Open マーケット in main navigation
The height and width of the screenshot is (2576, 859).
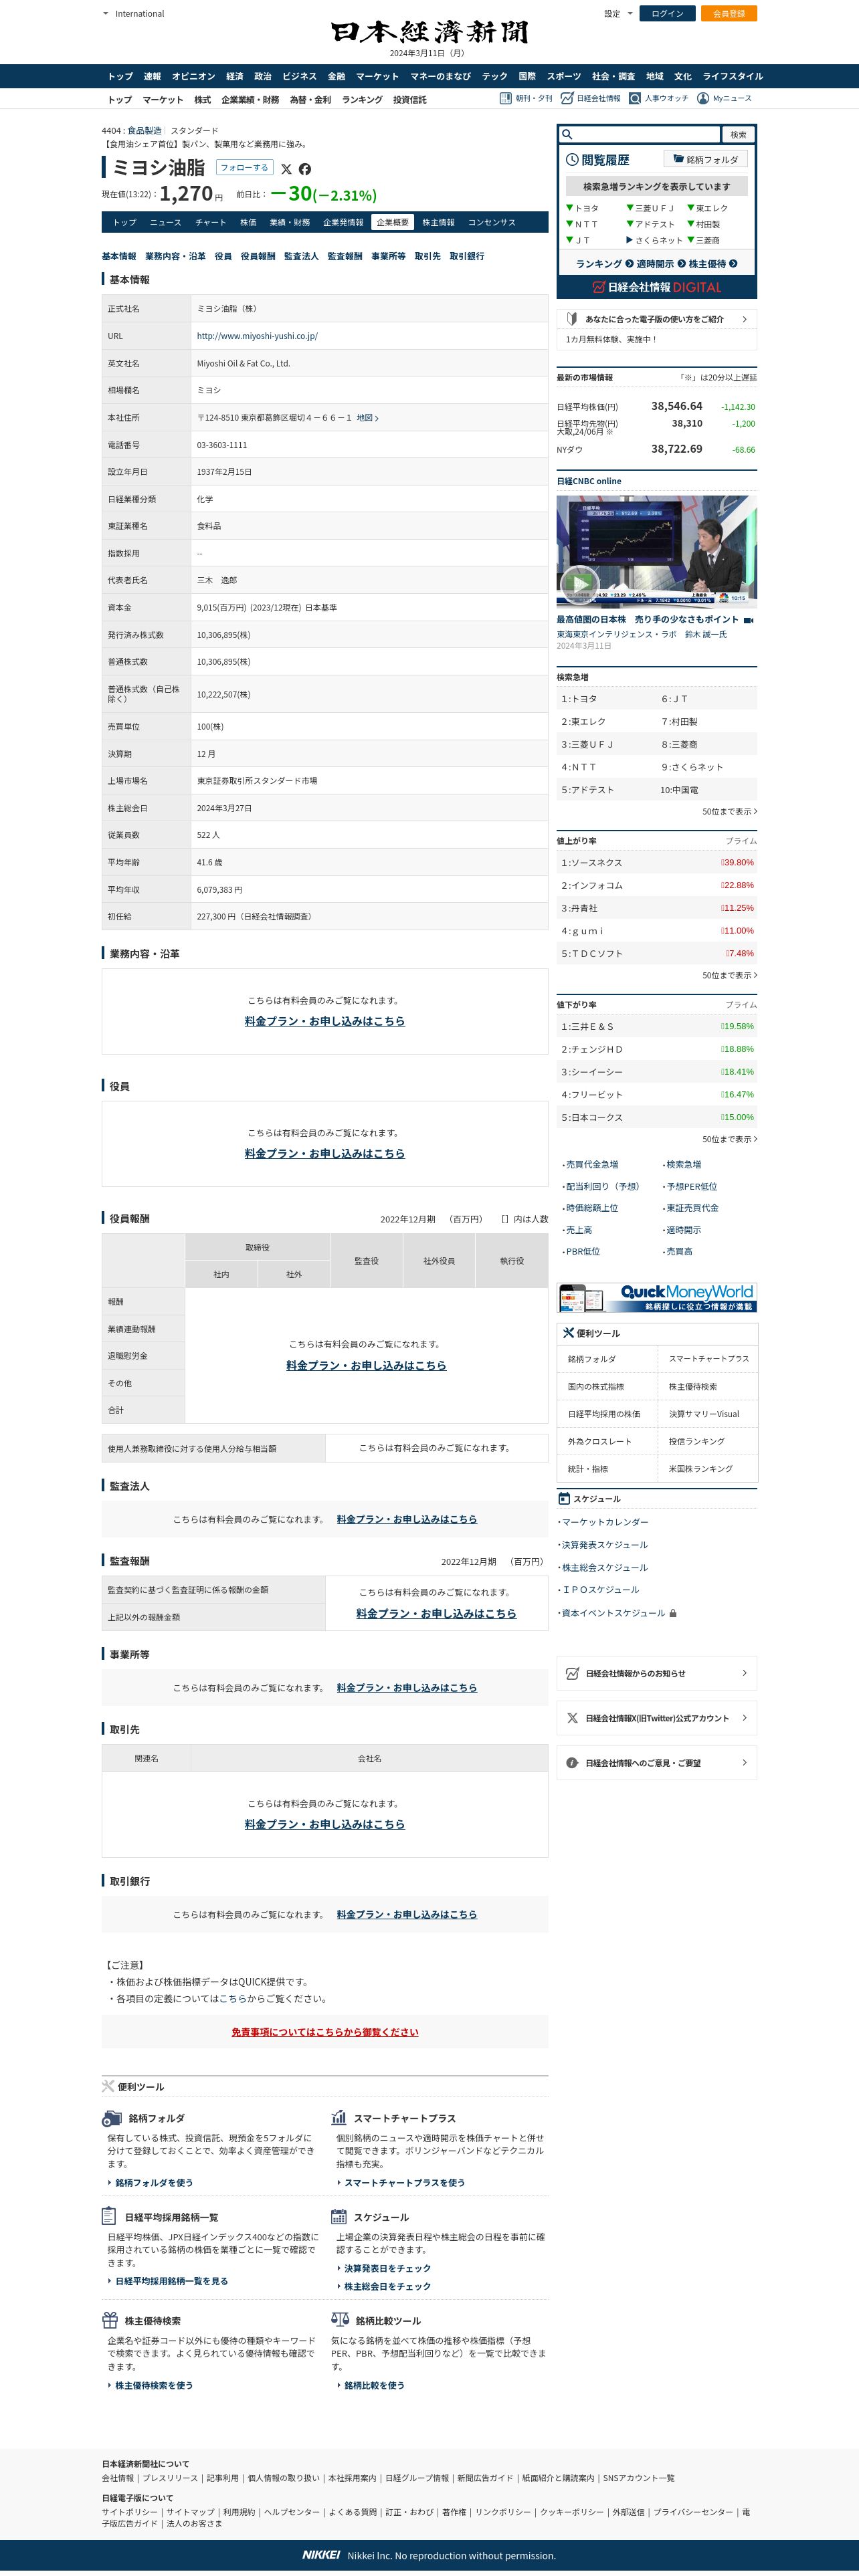(377, 76)
